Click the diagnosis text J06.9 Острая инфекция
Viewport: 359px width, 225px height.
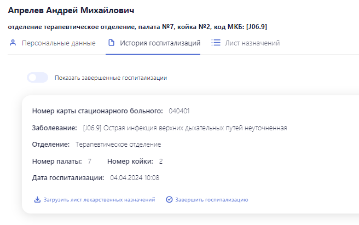coord(185,128)
